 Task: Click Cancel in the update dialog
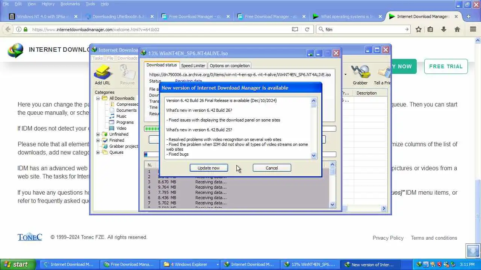[x=272, y=168]
